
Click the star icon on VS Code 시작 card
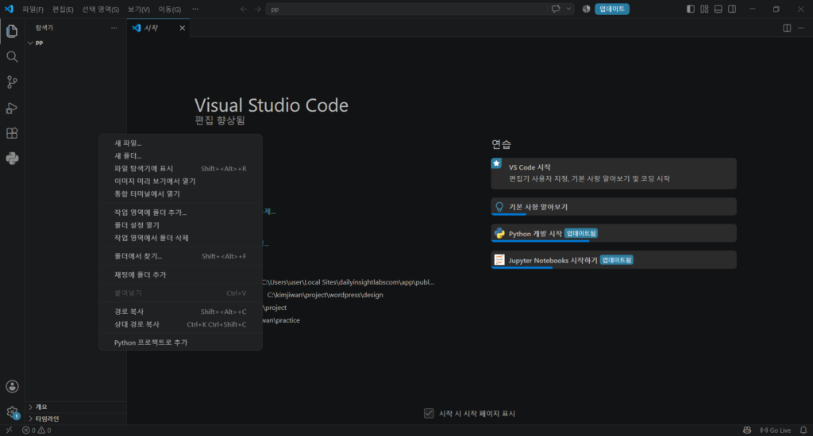point(496,163)
